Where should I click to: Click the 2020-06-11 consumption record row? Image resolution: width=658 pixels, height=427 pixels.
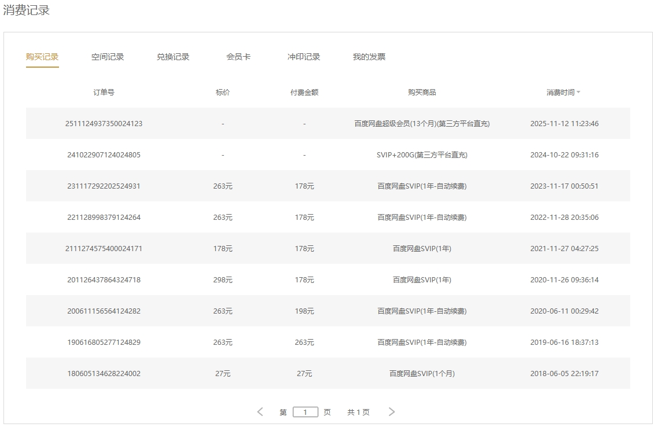click(327, 311)
